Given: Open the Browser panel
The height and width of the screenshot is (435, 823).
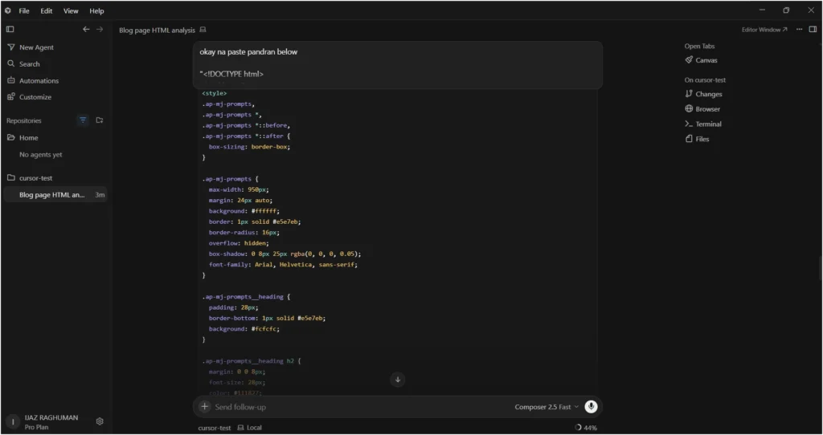Looking at the screenshot, I should (702, 109).
